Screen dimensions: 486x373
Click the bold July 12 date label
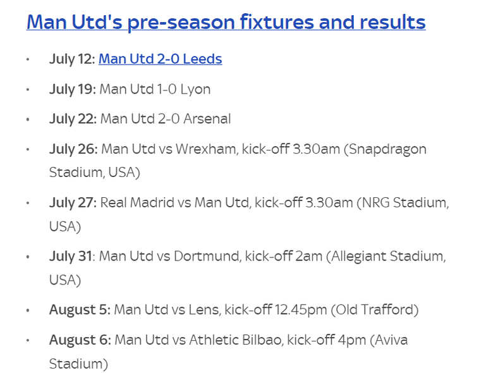(x=72, y=59)
